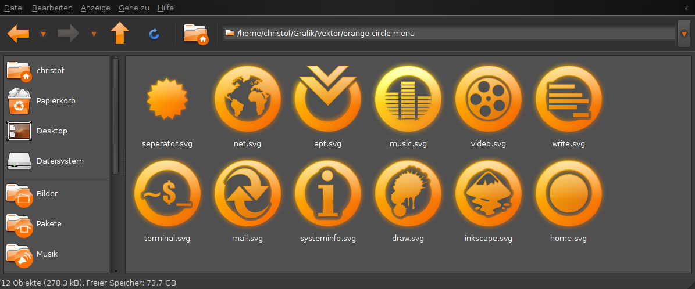695x289 pixels.
Task: Open the forward history dropdown arrow
Action: click(94, 34)
